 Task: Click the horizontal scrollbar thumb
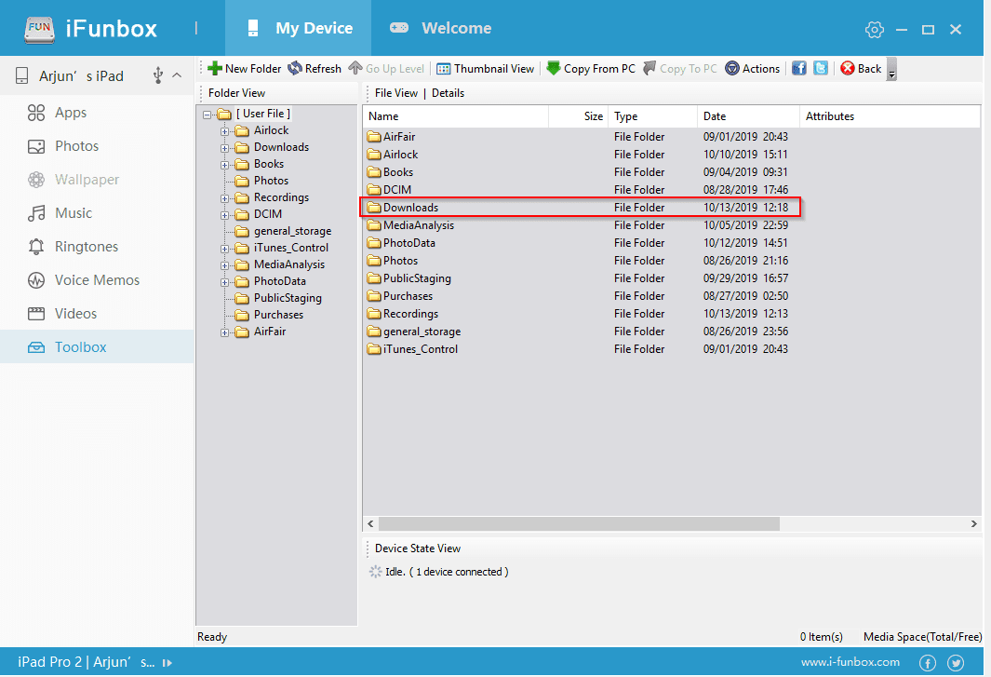click(x=579, y=524)
